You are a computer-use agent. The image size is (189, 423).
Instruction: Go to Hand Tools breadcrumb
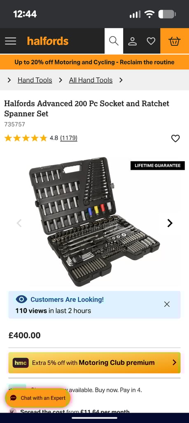pyautogui.click(x=35, y=80)
